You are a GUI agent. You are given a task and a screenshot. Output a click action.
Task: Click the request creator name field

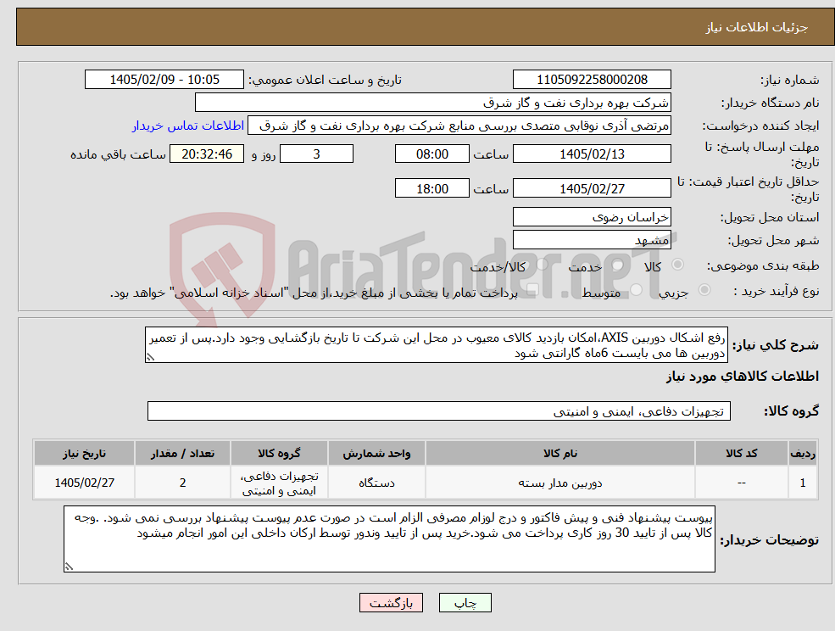click(x=459, y=126)
